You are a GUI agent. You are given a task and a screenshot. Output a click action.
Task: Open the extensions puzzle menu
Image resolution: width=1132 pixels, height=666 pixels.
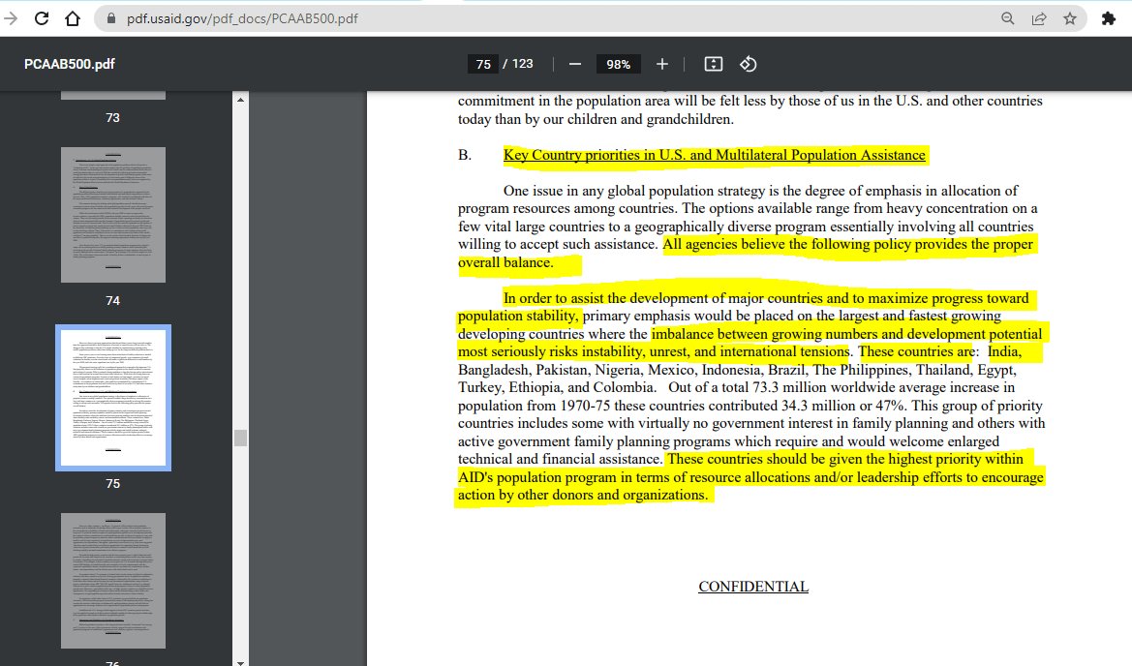click(x=1109, y=18)
